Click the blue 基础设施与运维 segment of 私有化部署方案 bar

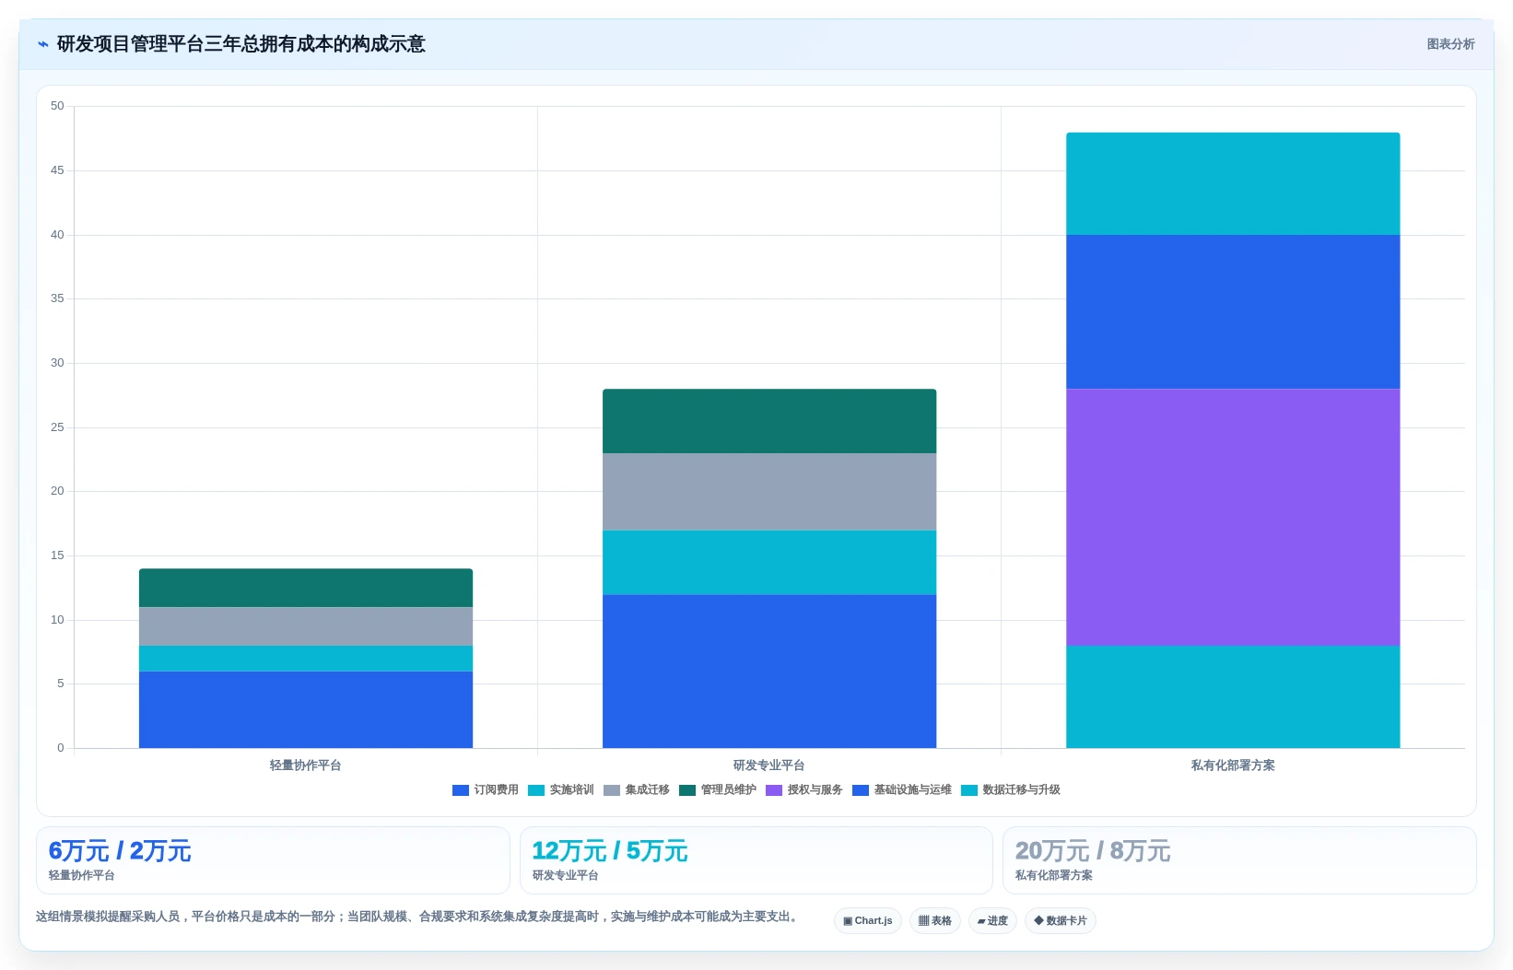pyautogui.click(x=1233, y=311)
